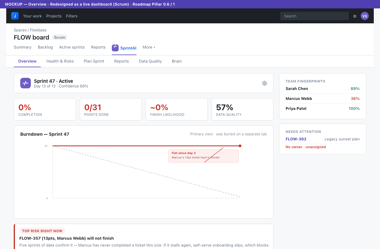Open Sprint 47 card settings gear
The width and height of the screenshot is (380, 249).
pyautogui.click(x=264, y=83)
